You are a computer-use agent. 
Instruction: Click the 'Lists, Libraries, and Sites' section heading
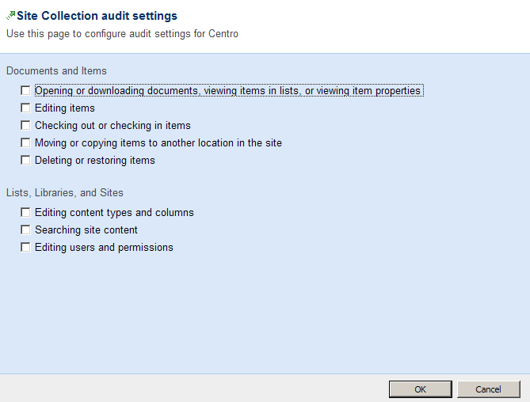pos(65,193)
